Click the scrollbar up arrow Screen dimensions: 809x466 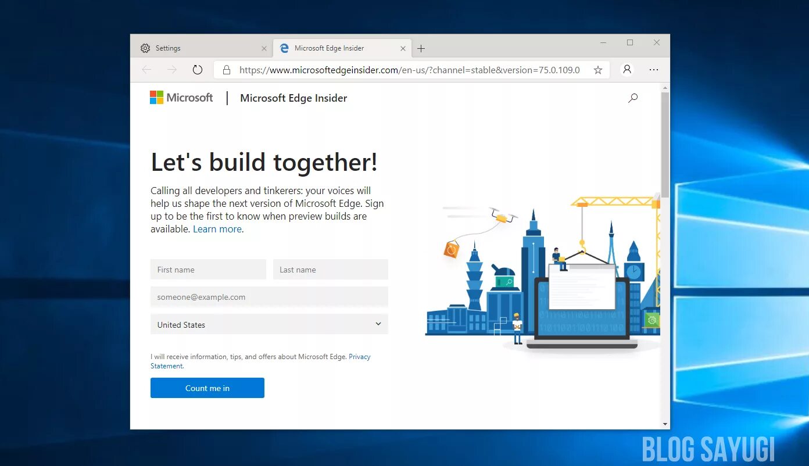click(x=665, y=88)
